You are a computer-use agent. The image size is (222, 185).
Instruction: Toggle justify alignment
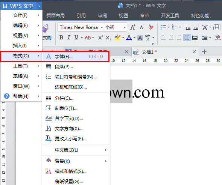coord(187,38)
